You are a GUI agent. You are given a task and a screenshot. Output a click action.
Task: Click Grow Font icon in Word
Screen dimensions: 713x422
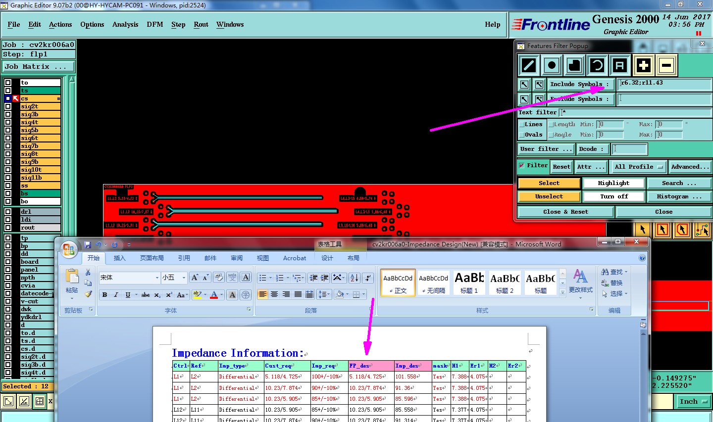click(x=195, y=278)
